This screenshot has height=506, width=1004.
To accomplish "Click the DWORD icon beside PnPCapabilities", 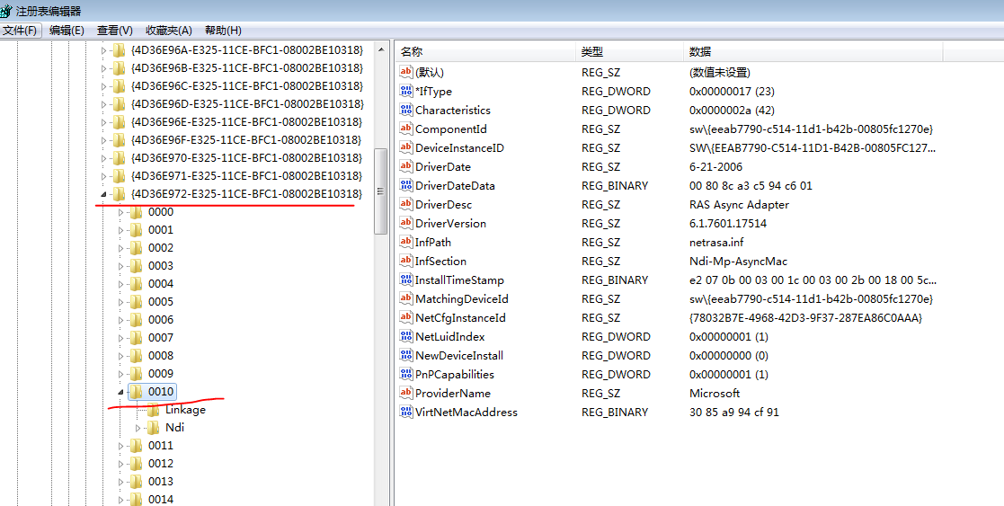I will pos(405,375).
